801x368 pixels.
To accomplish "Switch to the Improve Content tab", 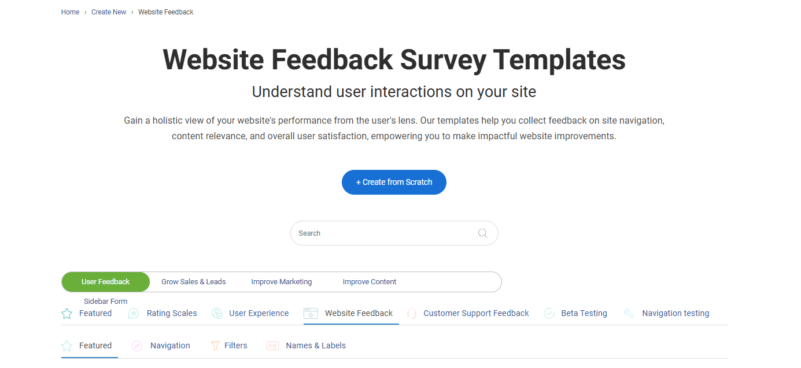I will [x=370, y=281].
